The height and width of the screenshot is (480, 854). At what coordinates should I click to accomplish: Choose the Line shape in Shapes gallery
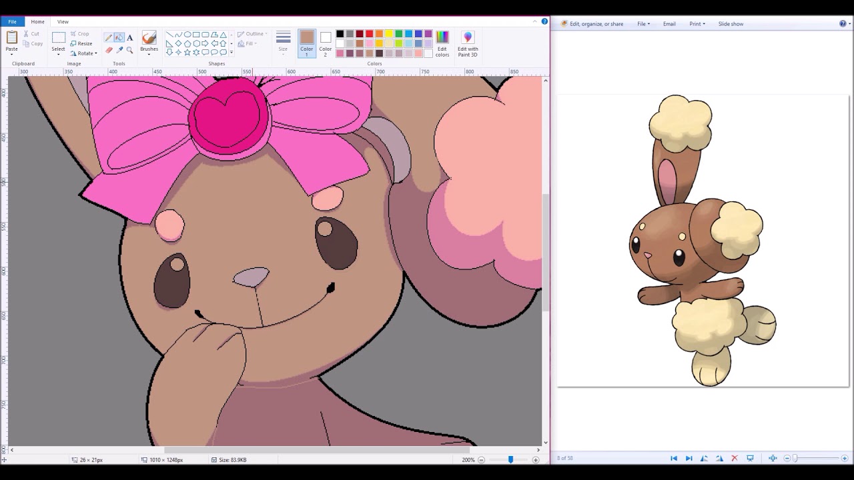169,35
